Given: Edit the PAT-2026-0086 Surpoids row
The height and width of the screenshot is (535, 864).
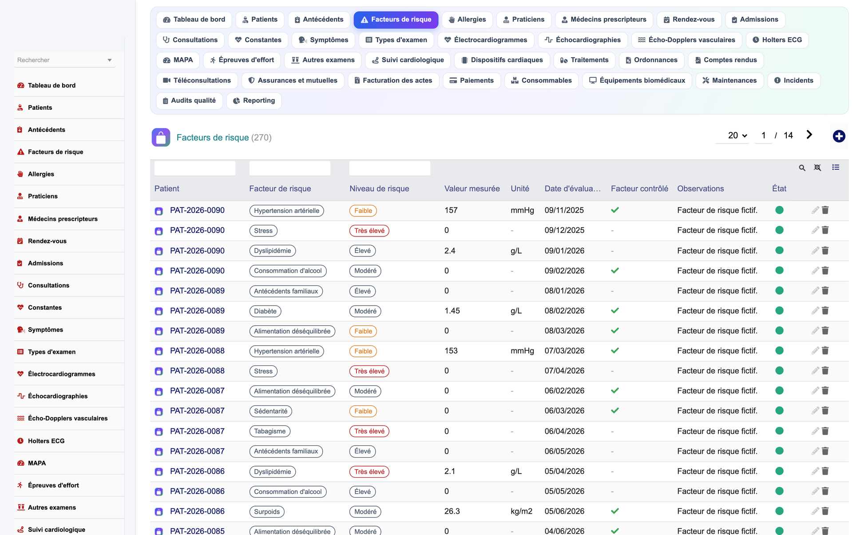Looking at the screenshot, I should click(815, 511).
